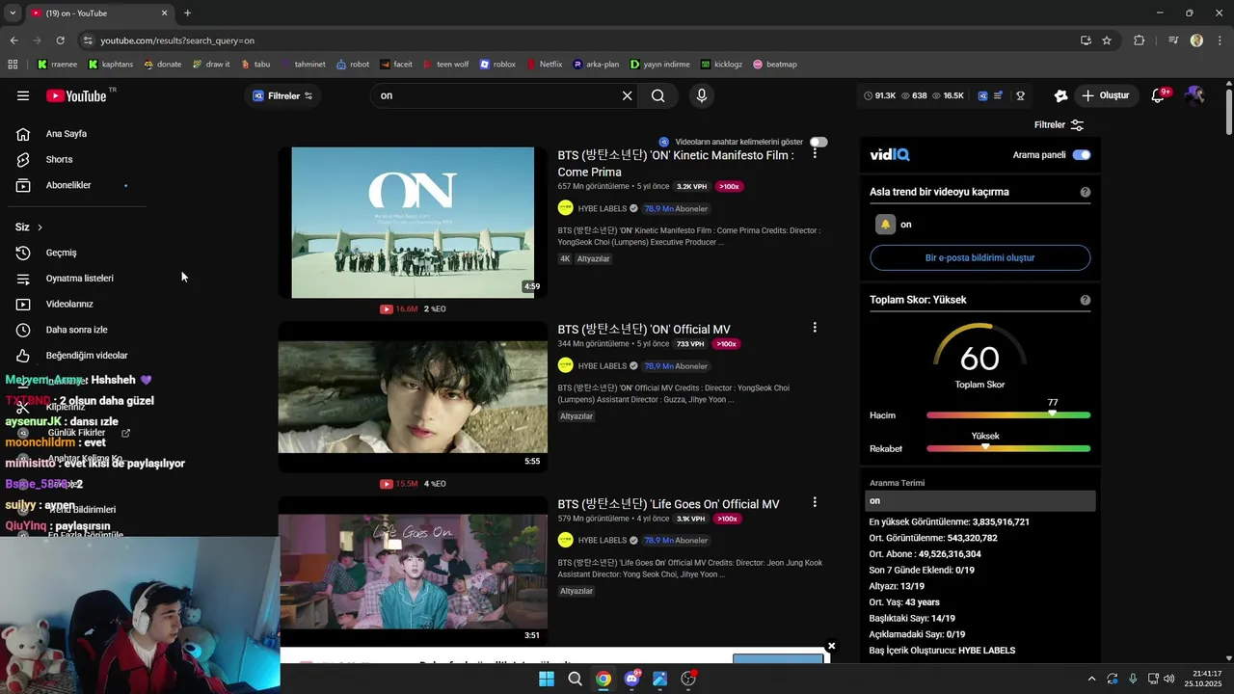This screenshot has width=1234, height=694.
Task: Open Abonelikler in the sidebar
Action: 68,185
